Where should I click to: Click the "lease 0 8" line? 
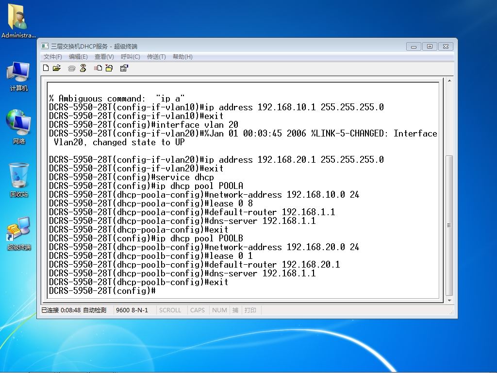(151, 203)
